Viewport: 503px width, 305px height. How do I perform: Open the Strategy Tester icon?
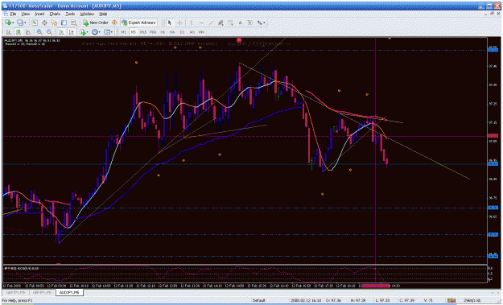pyautogui.click(x=74, y=23)
